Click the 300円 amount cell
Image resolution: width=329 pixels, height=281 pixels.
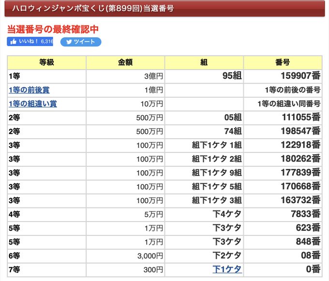pyautogui.click(x=125, y=270)
